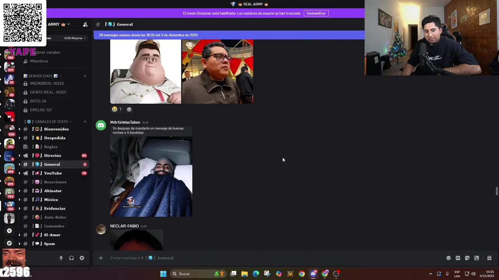Viewport: 499px width, 280px height.
Task: Open the GIF picker
Action: click(x=458, y=258)
